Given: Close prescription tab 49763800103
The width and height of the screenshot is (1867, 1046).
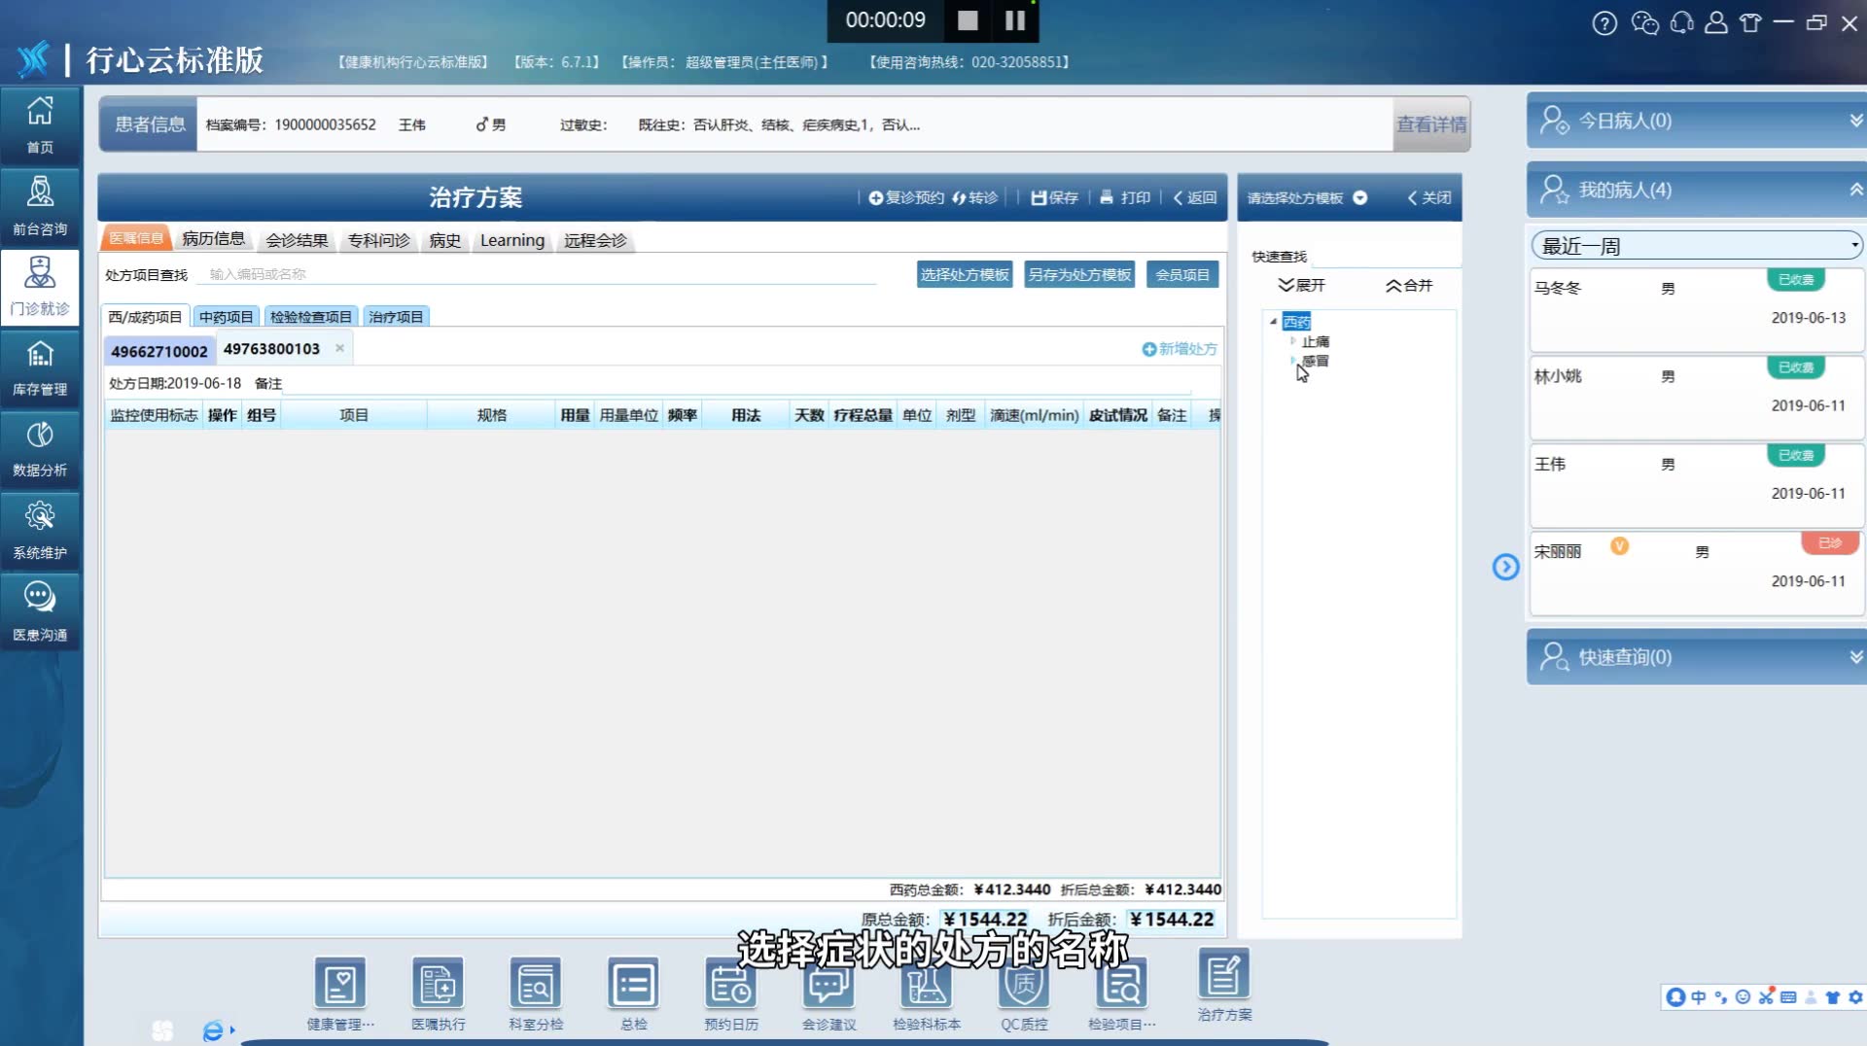Looking at the screenshot, I should tap(339, 348).
